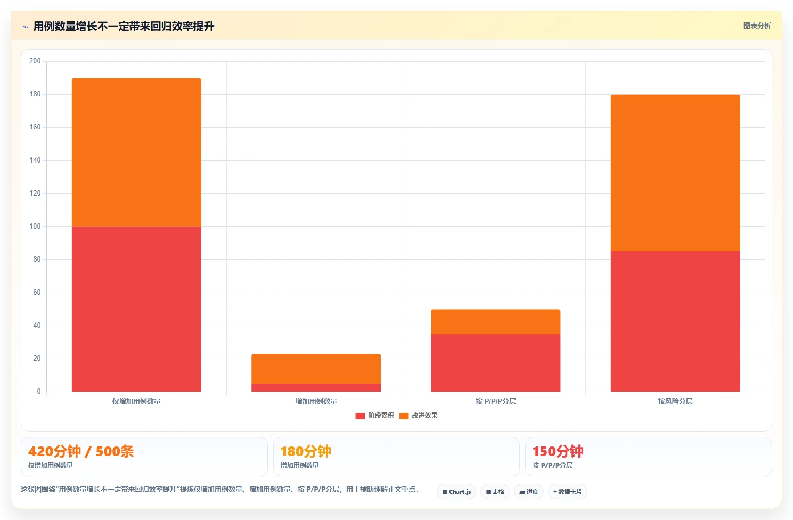
Task: Click the orange segment of the 按 P/P/P分层 bar
Action: pos(496,322)
